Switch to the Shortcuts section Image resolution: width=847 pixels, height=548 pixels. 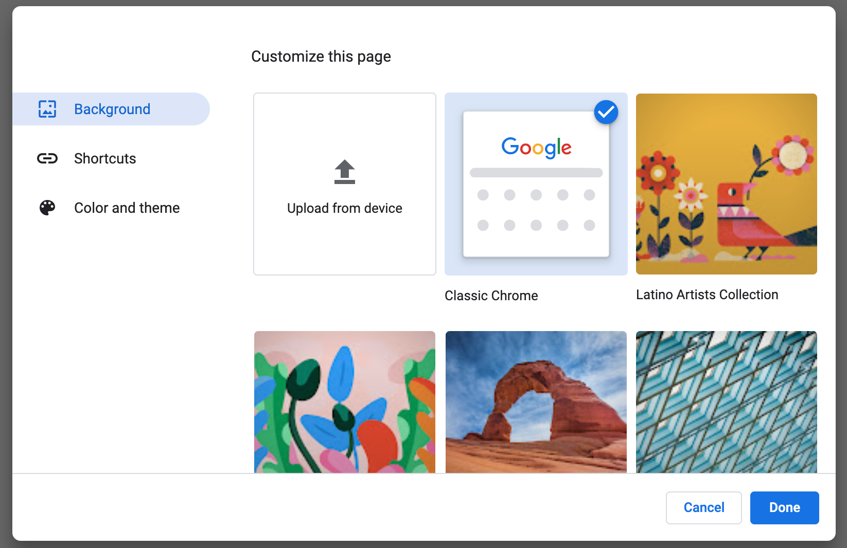(x=105, y=158)
